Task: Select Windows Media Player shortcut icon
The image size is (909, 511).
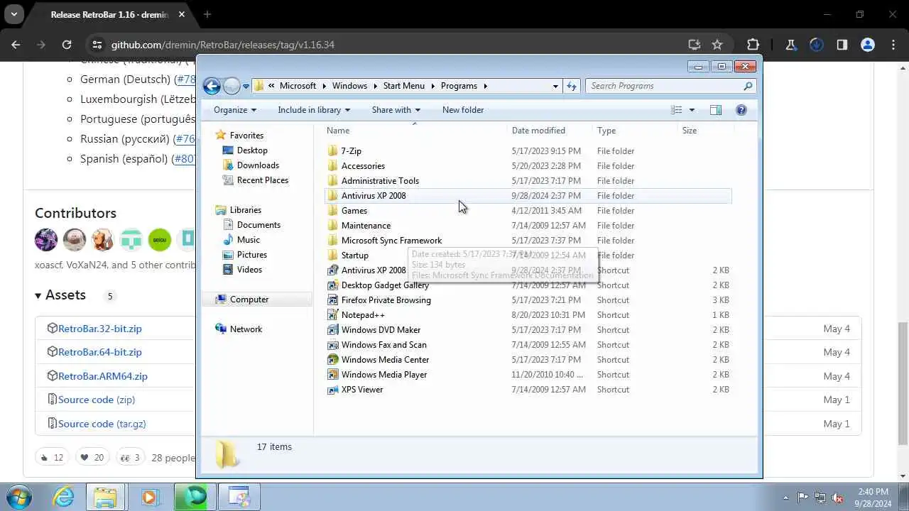Action: (x=332, y=375)
